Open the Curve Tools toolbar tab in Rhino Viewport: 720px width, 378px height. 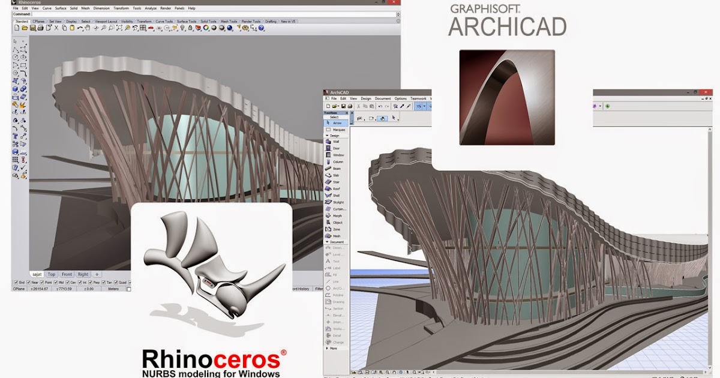point(164,21)
